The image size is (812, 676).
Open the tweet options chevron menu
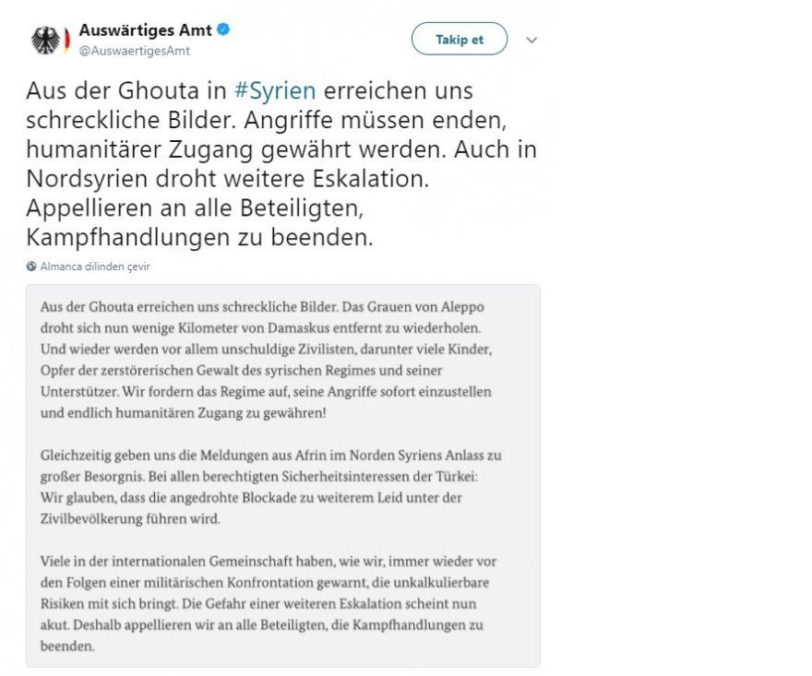click(531, 41)
